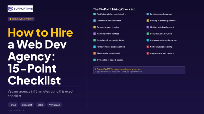Click 'Clear fixed-price contract' text

[109, 21]
